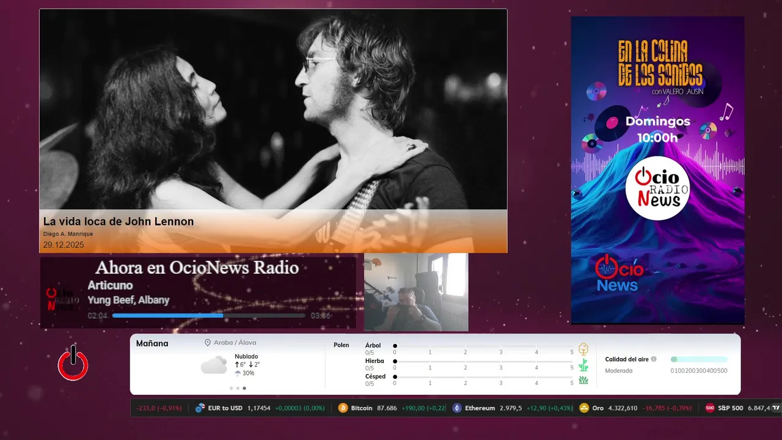The image size is (782, 440).
Task: Open the S&P 500 ticker entry
Action: pos(738,408)
